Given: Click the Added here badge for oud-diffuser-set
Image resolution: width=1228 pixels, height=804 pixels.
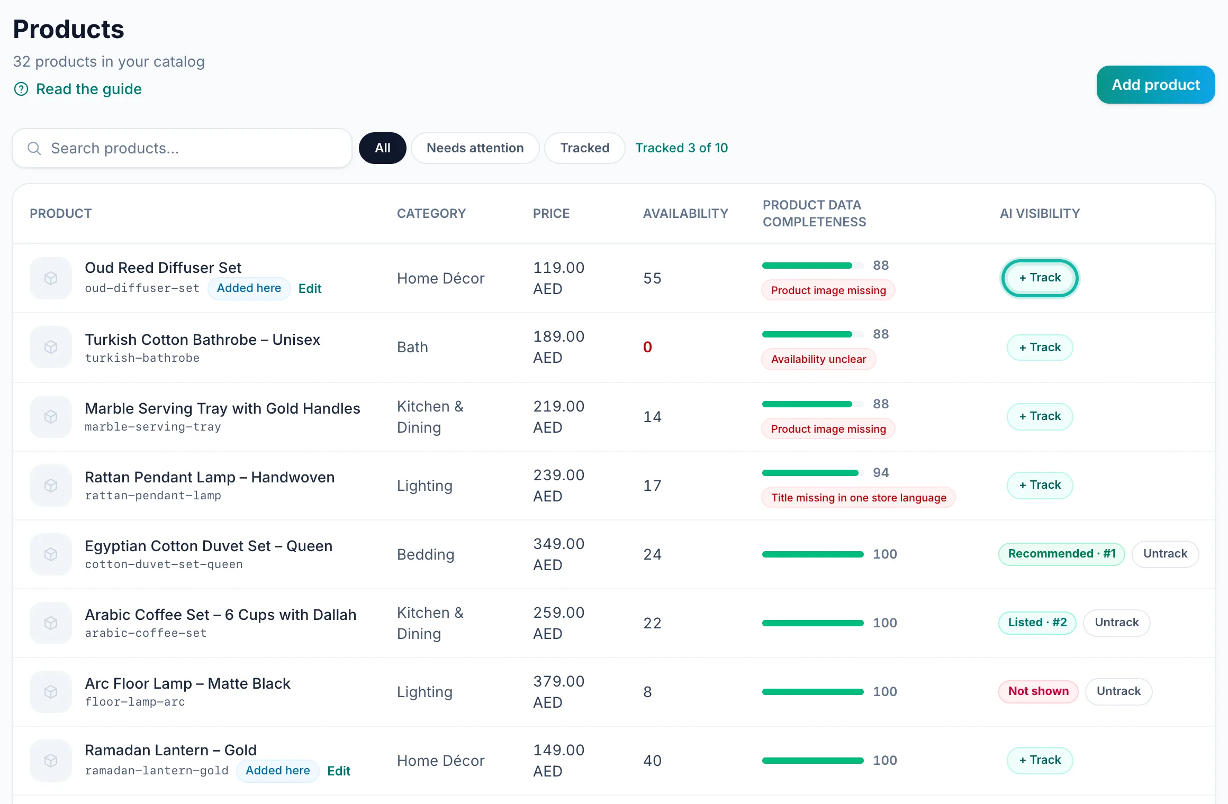Looking at the screenshot, I should (249, 288).
